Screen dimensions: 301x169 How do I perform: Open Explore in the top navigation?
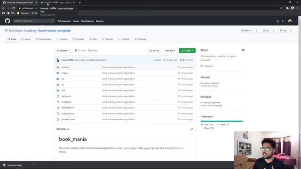tap(100, 21)
